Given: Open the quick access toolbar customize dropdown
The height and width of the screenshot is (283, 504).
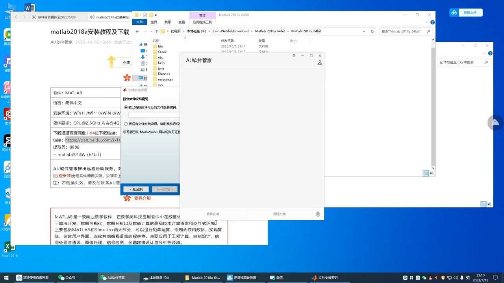Looking at the screenshot, I should (156, 15).
